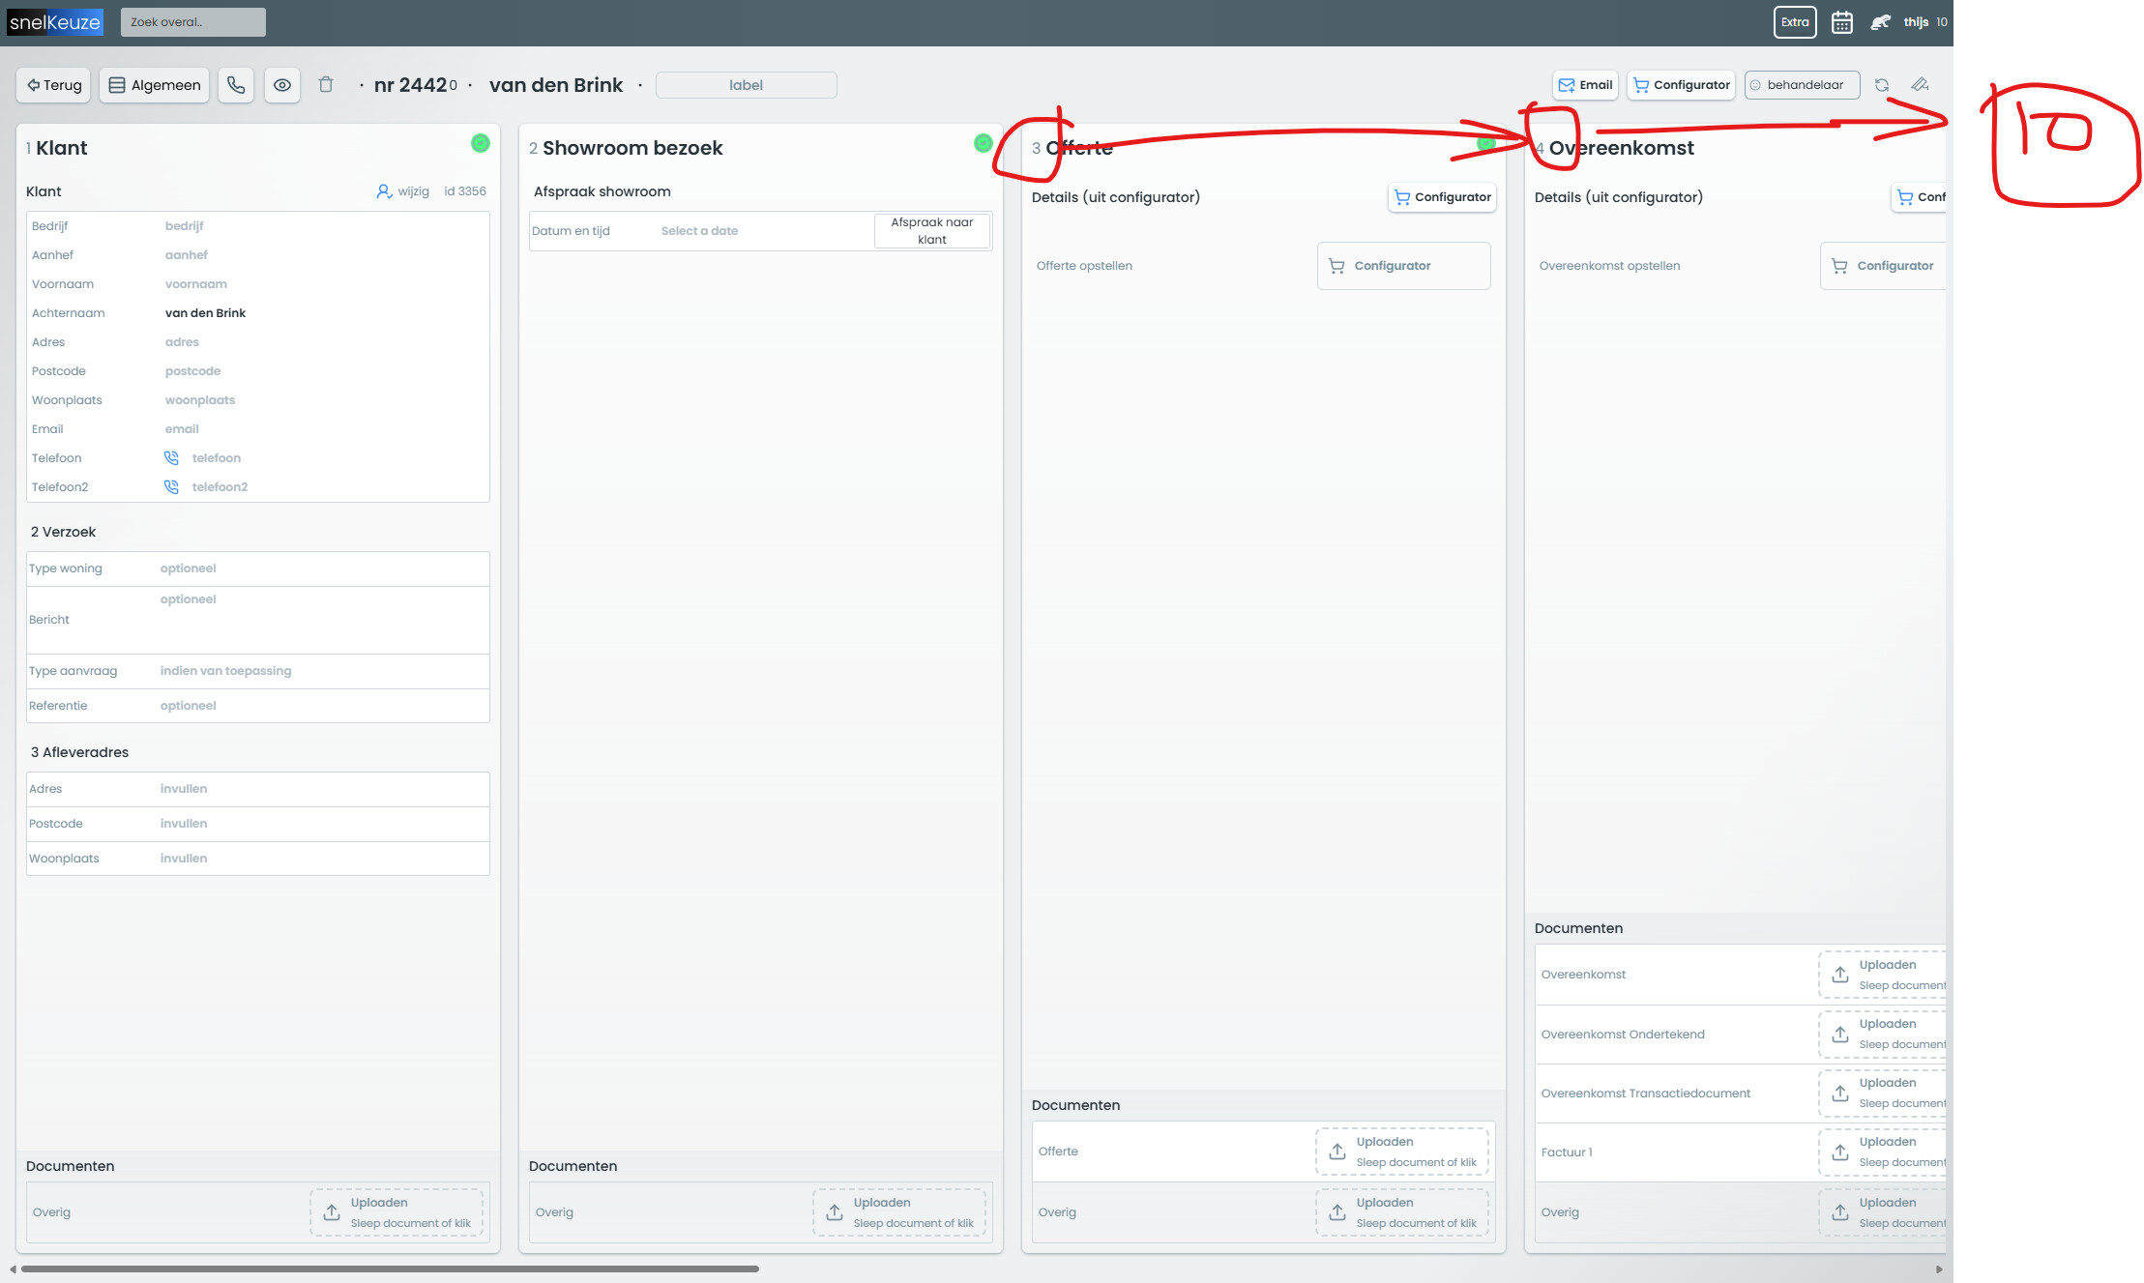Open the label selector

click(x=746, y=85)
